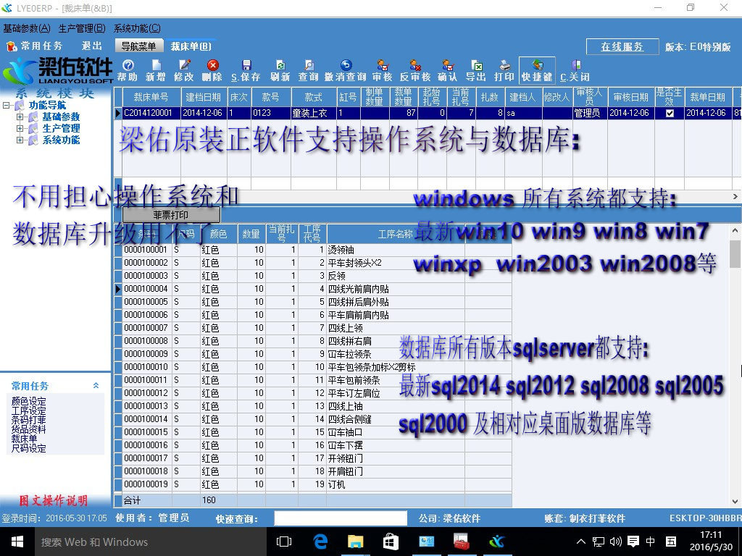Open the 帮助 help toolbar icon
The image size is (742, 556).
(x=128, y=70)
